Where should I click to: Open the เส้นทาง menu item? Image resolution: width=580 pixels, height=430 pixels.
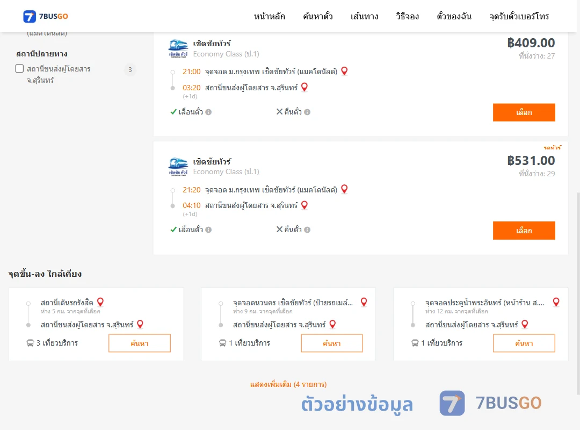coord(364,16)
